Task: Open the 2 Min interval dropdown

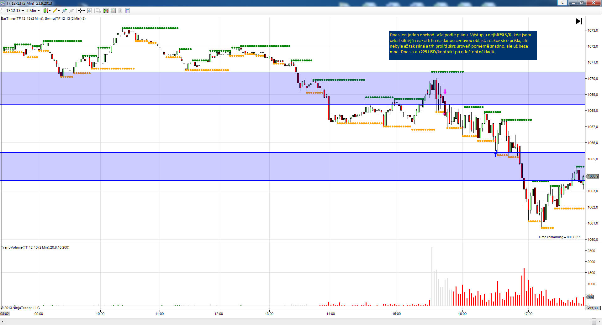Action: coord(33,11)
